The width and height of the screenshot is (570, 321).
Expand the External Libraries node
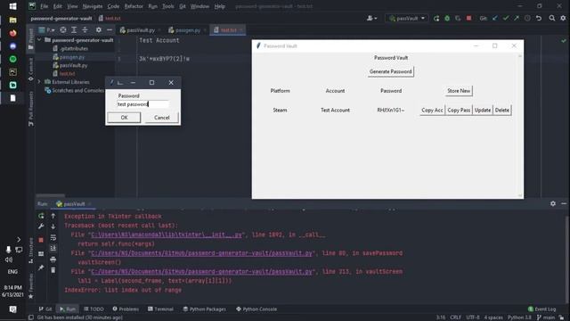click(39, 82)
